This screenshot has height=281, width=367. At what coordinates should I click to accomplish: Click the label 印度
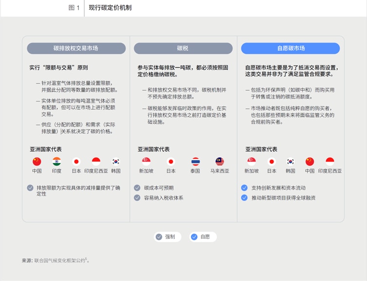57,171
